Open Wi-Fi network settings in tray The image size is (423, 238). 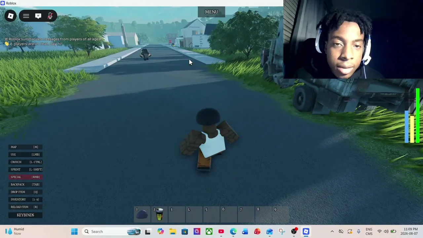click(x=379, y=231)
